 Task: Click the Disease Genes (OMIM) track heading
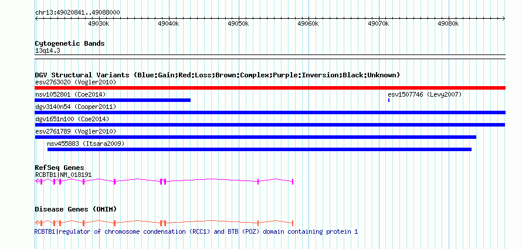[76, 209]
